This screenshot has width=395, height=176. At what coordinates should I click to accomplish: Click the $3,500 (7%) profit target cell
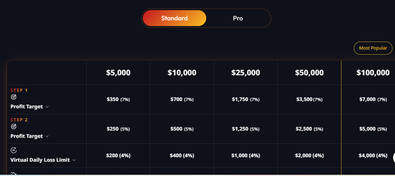(309, 99)
